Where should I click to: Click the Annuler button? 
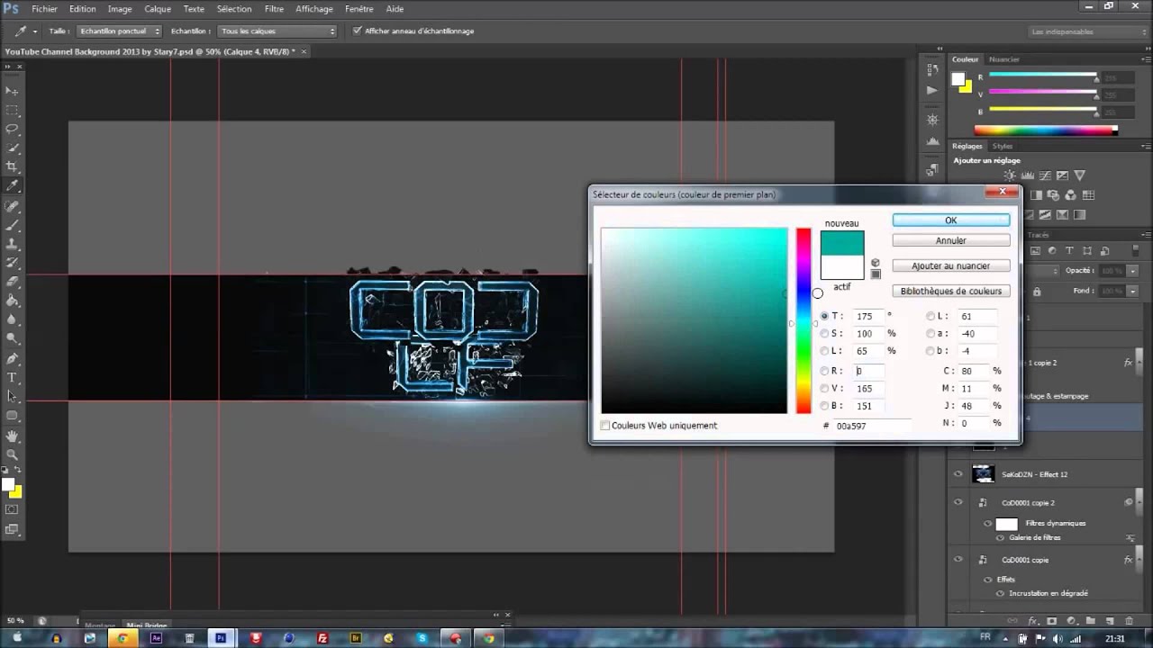tap(951, 240)
